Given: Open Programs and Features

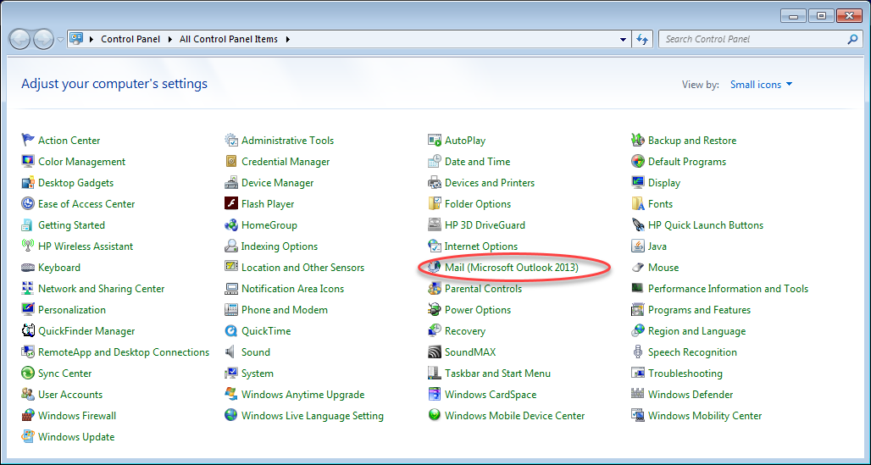Looking at the screenshot, I should [699, 310].
